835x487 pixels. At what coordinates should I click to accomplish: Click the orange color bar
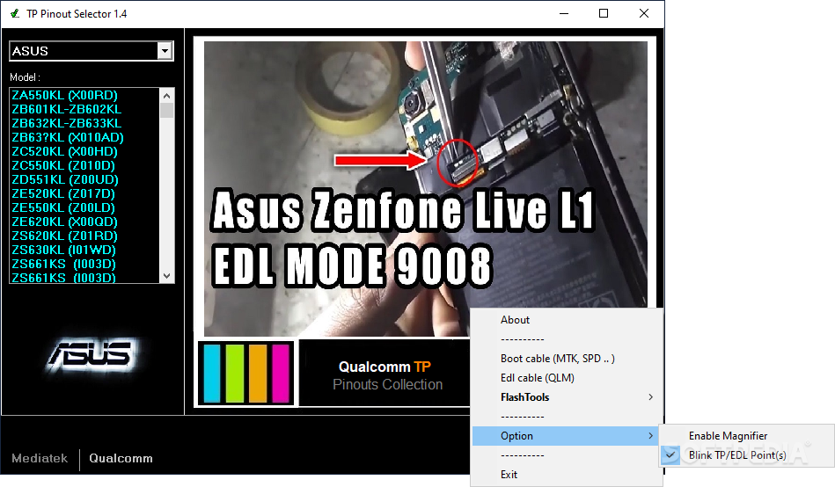point(258,373)
